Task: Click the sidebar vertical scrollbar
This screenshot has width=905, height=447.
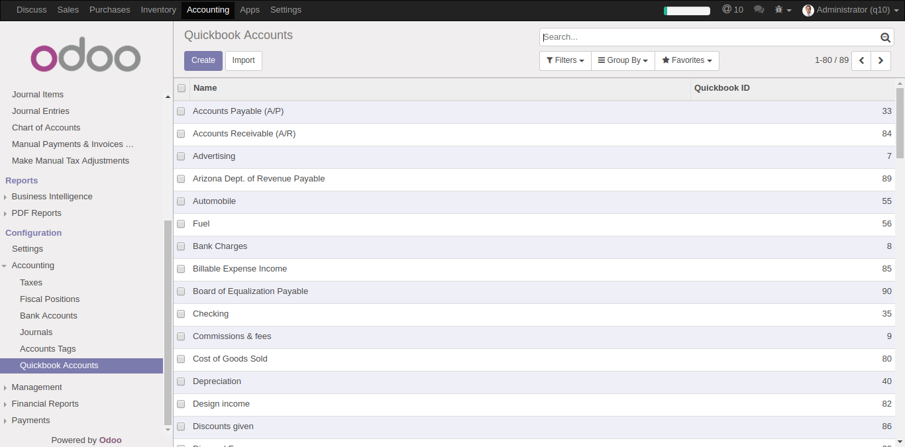Action: coord(168,323)
